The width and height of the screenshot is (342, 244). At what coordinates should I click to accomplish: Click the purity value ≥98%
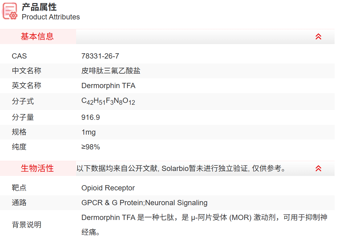[90, 147]
